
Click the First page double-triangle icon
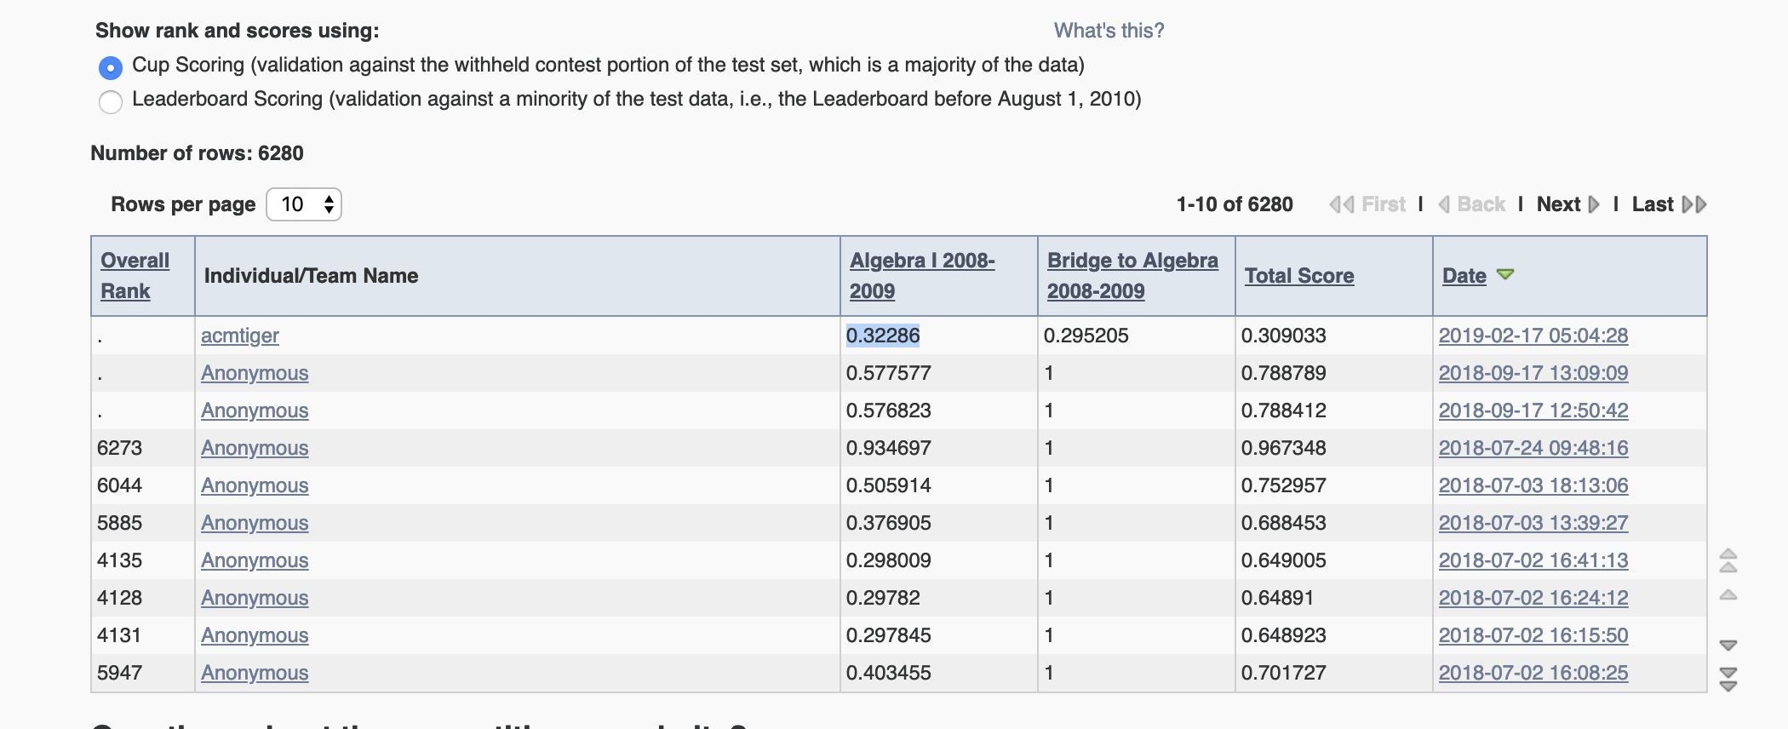click(x=1342, y=204)
